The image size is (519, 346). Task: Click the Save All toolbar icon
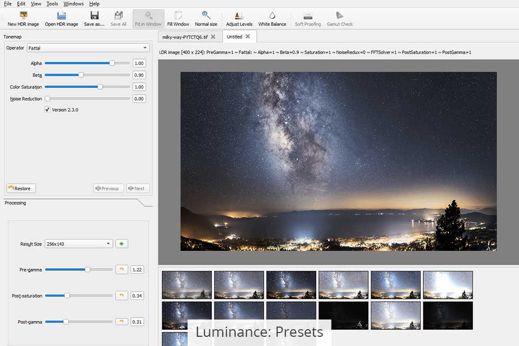(x=118, y=19)
